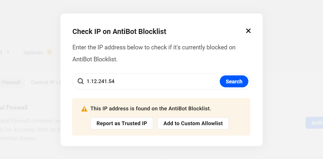
Task: Click the partially visible Activate button
Action: tap(315, 123)
